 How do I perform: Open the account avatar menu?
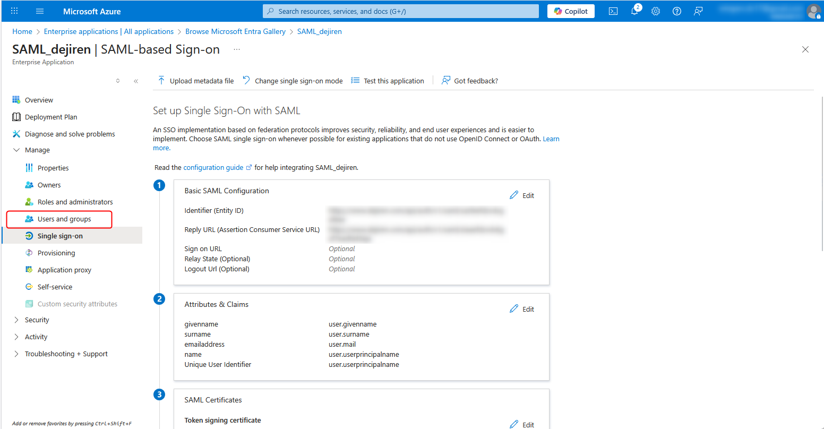tap(813, 11)
